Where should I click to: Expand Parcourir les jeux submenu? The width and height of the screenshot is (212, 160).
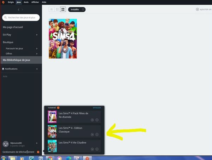37,48
